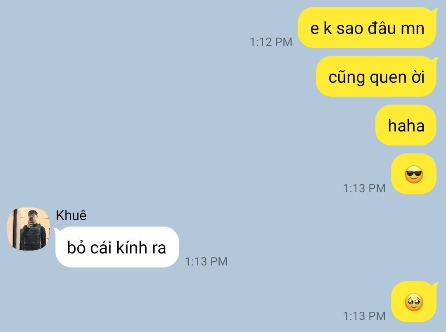The image size is (446, 332).
Task: Click the letter "e" starting the top message
Action: [314, 29]
